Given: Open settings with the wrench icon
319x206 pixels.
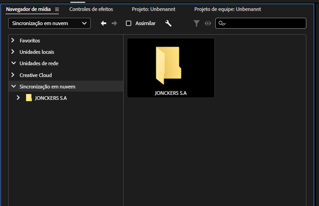Looking at the screenshot, I should pos(168,23).
